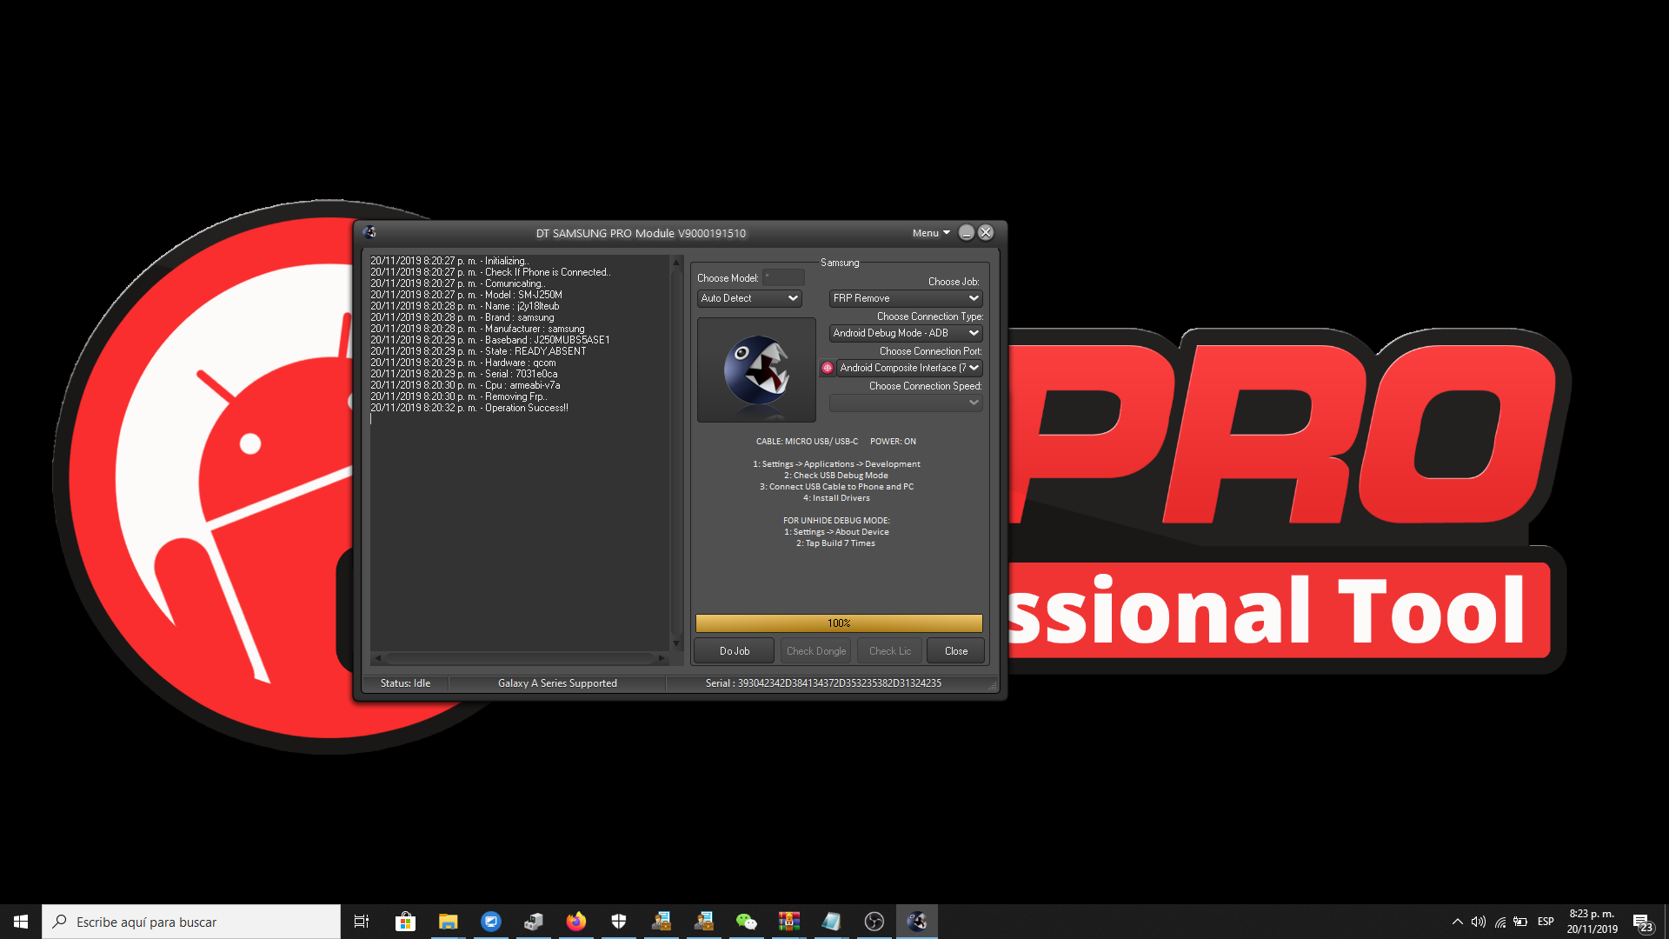Click the 'State : READY,ABSENT' log line

point(478,351)
